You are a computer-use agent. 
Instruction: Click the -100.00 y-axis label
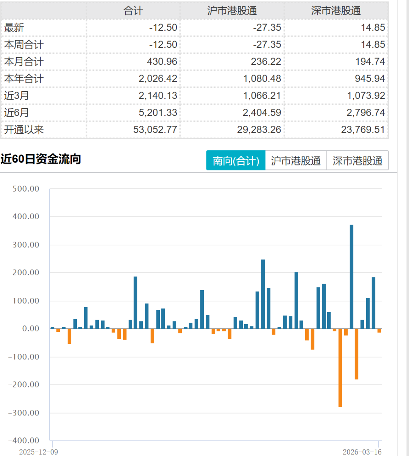23,357
